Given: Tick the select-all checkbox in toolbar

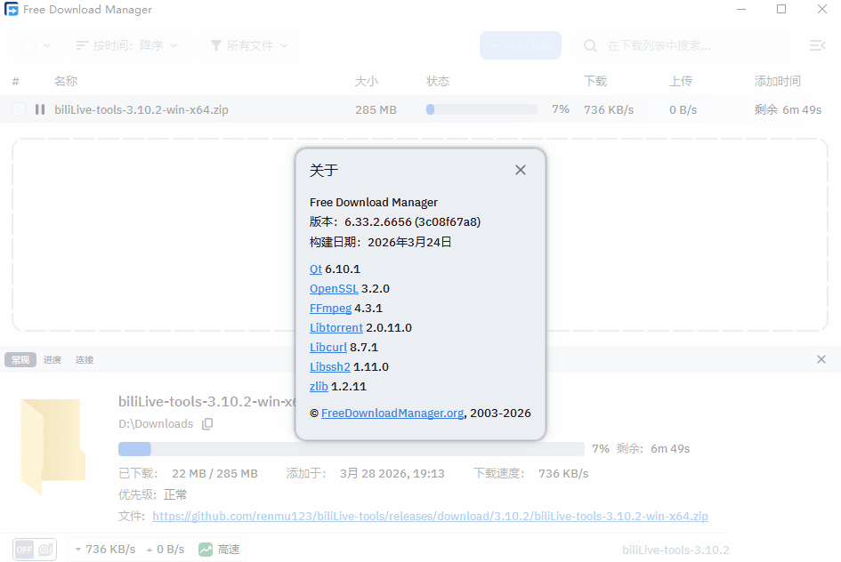Looking at the screenshot, I should coord(29,45).
